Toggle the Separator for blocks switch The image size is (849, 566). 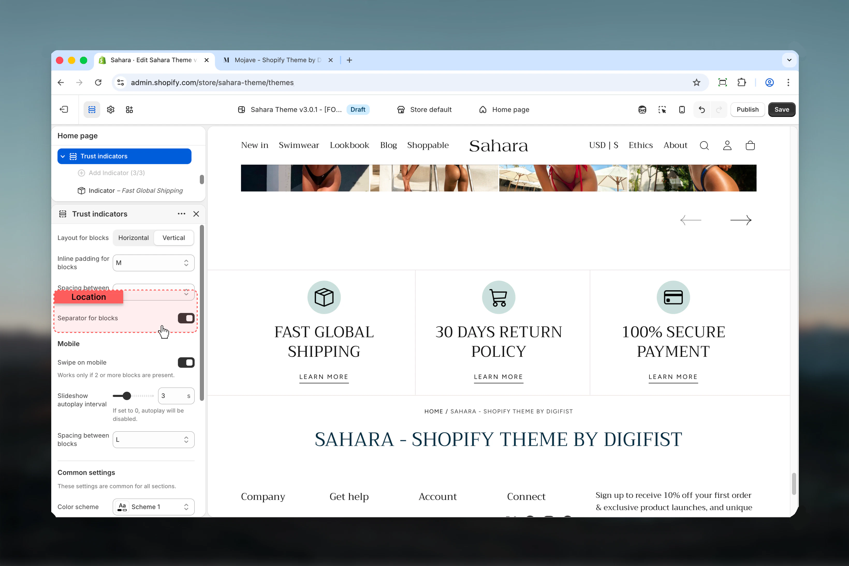coord(186,318)
